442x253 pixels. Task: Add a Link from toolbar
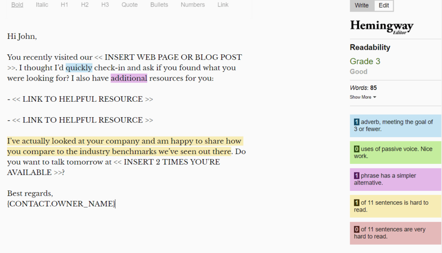[x=223, y=5]
